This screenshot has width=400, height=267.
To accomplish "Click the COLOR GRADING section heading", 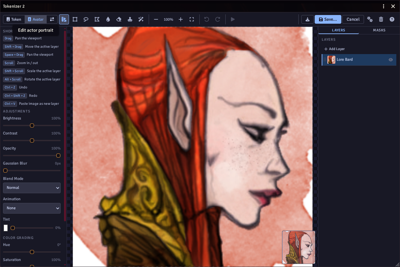I will (x=18, y=238).
